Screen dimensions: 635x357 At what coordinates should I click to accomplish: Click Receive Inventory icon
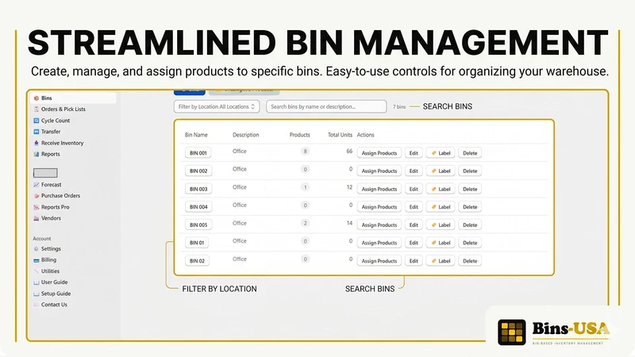[36, 143]
